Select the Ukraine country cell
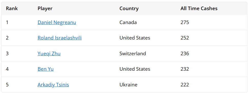This screenshot has height=94, width=249. point(128,85)
